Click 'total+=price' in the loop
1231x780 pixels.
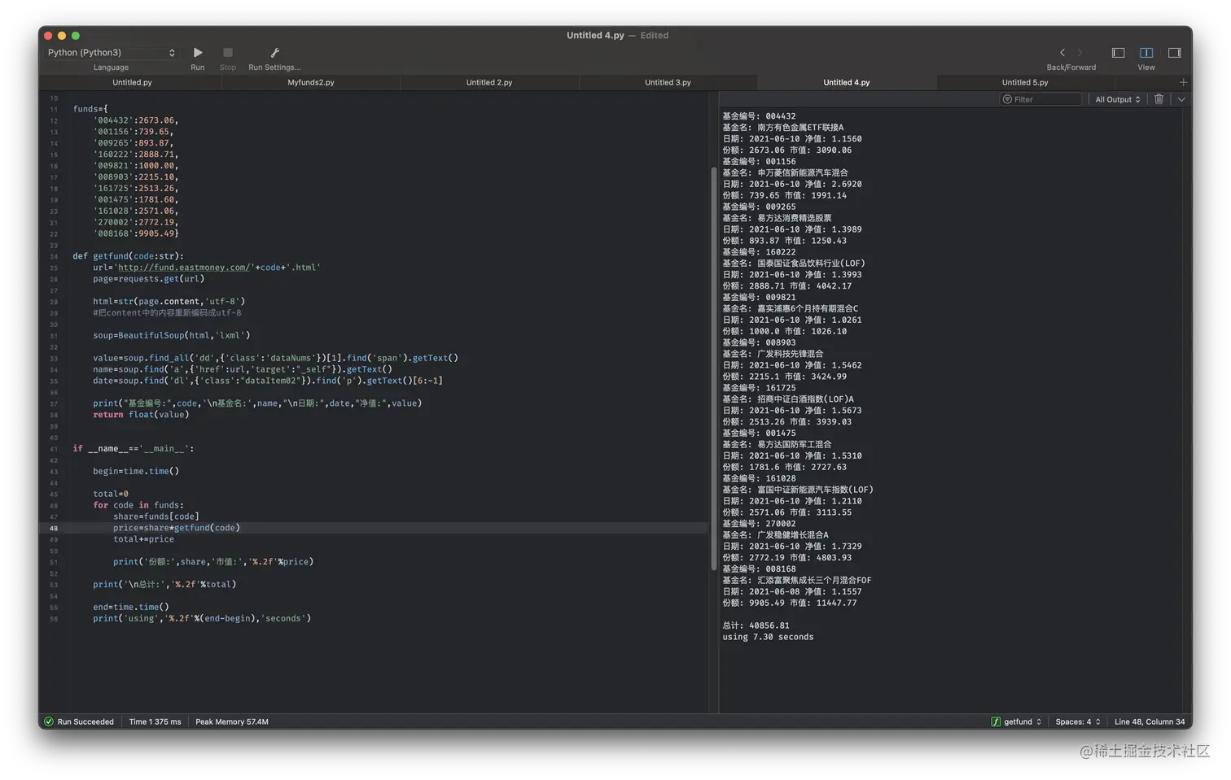143,539
